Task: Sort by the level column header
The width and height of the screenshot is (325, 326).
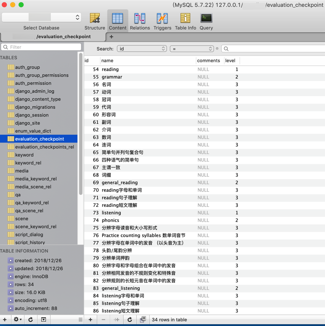Action: [230, 60]
